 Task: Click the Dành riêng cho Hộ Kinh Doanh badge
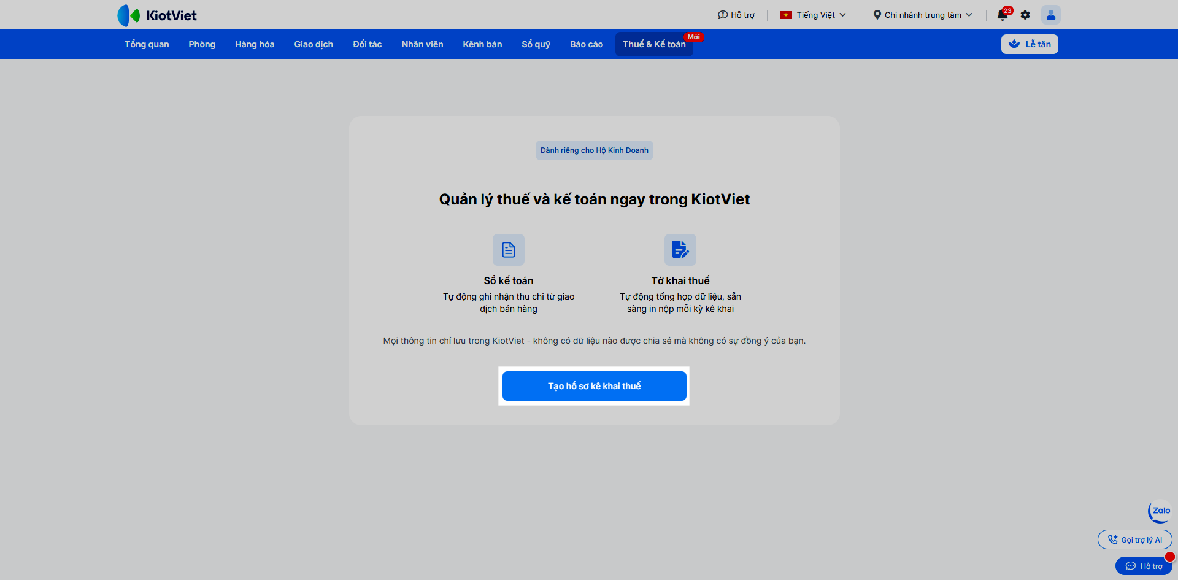pos(595,150)
